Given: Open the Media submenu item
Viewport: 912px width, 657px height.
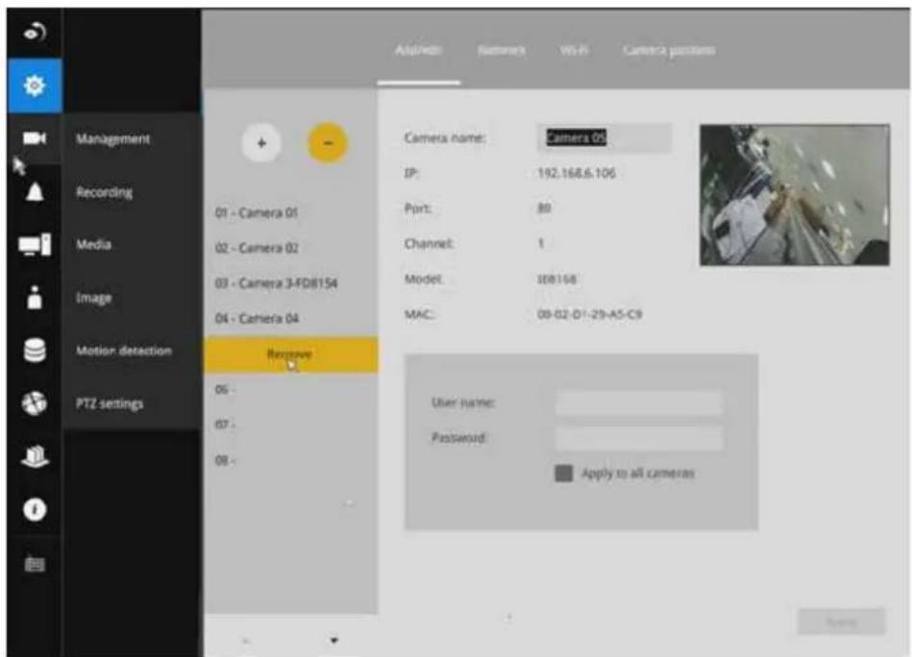Looking at the screenshot, I should click(x=93, y=245).
